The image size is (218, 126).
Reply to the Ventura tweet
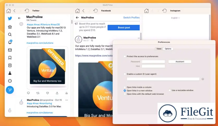point(28,93)
